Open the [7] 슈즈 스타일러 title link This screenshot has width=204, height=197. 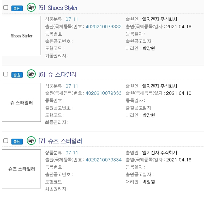(60, 141)
